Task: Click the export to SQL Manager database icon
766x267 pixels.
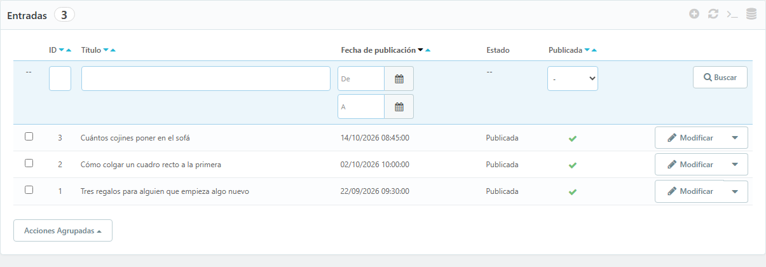Action: coord(751,14)
